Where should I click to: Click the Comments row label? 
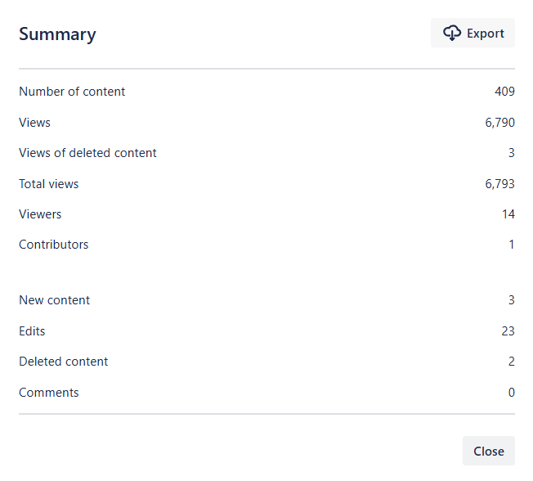click(x=49, y=393)
